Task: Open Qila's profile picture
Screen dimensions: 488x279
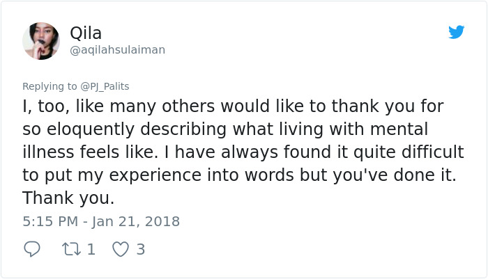Action: coord(41,41)
